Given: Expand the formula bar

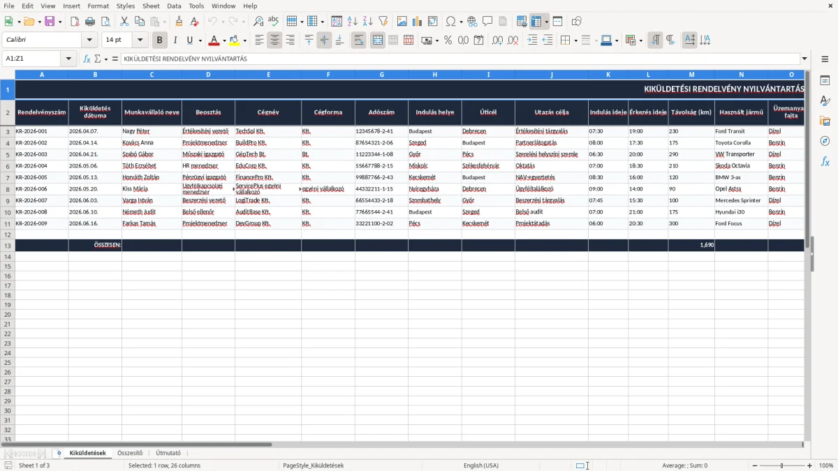Looking at the screenshot, I should pos(805,59).
